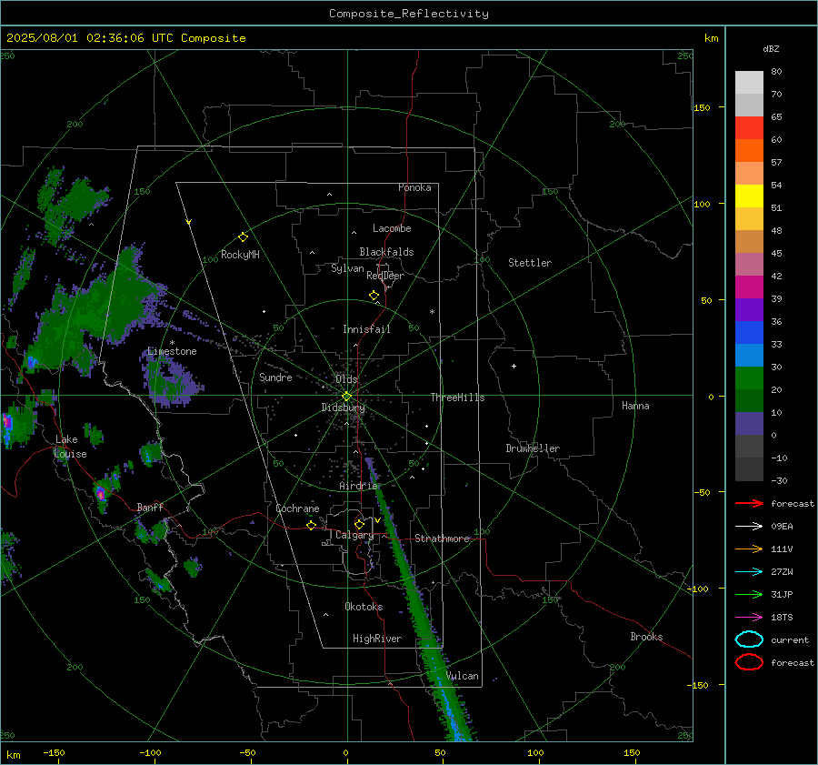Click the Hanna city label
The image size is (818, 765).
[x=635, y=406]
